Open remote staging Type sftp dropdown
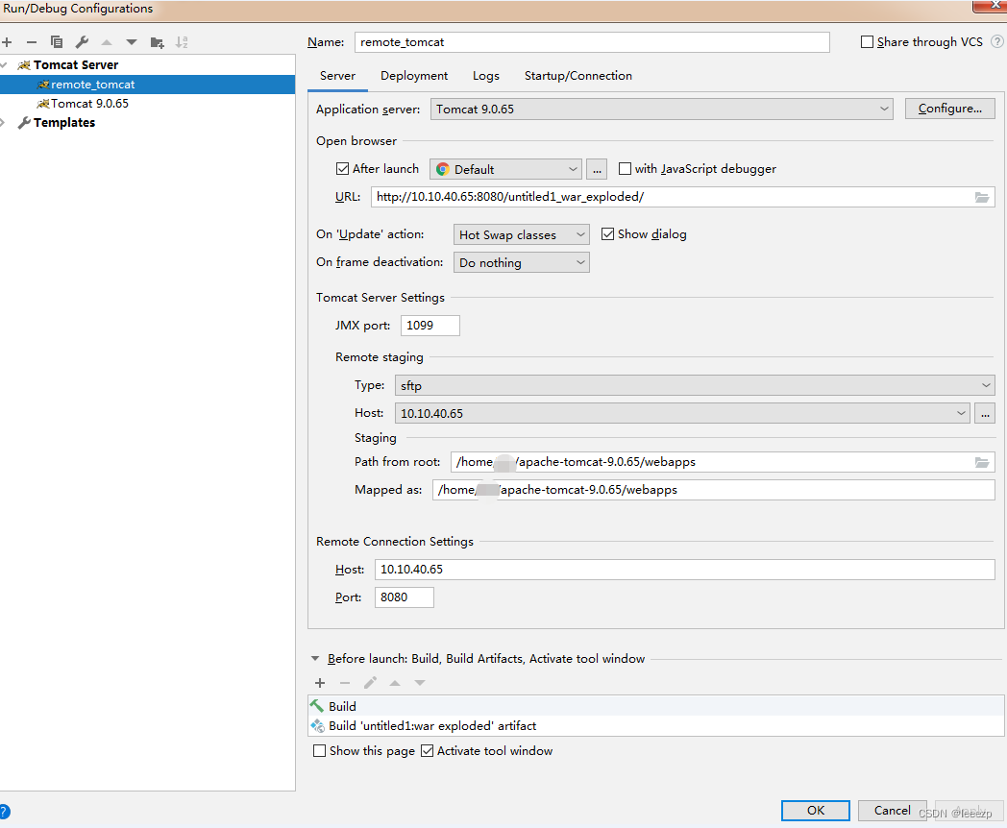This screenshot has height=828, width=1007. pyautogui.click(x=695, y=386)
